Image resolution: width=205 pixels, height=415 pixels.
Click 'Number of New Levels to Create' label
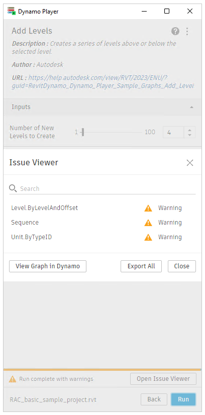[32, 132]
